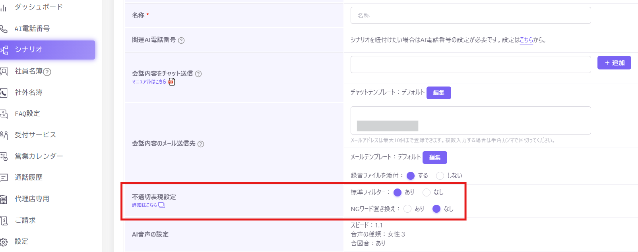Select しない for 録音ファイルを添付
638x252 pixels.
440,176
